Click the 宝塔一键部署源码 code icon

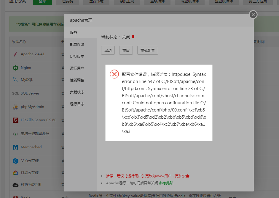coord(15,134)
